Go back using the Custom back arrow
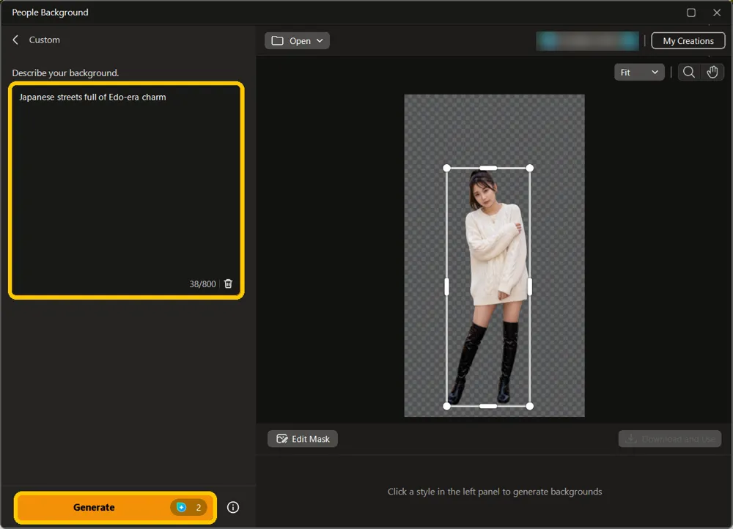The height and width of the screenshot is (529, 733). 15,40
